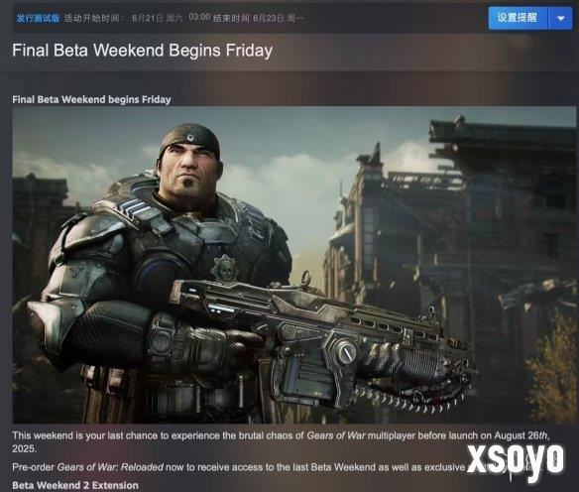Select the bold Final Beta Weekend begins Friday subheading

[91, 100]
